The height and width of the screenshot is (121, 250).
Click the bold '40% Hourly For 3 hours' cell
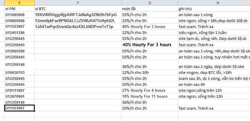click(147, 45)
